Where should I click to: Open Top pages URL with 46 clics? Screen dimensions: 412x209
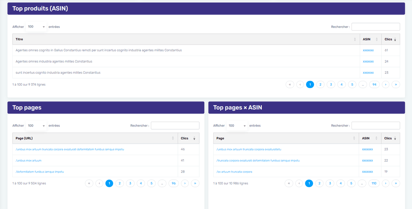70,149
